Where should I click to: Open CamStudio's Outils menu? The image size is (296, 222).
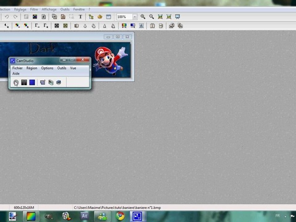point(62,68)
